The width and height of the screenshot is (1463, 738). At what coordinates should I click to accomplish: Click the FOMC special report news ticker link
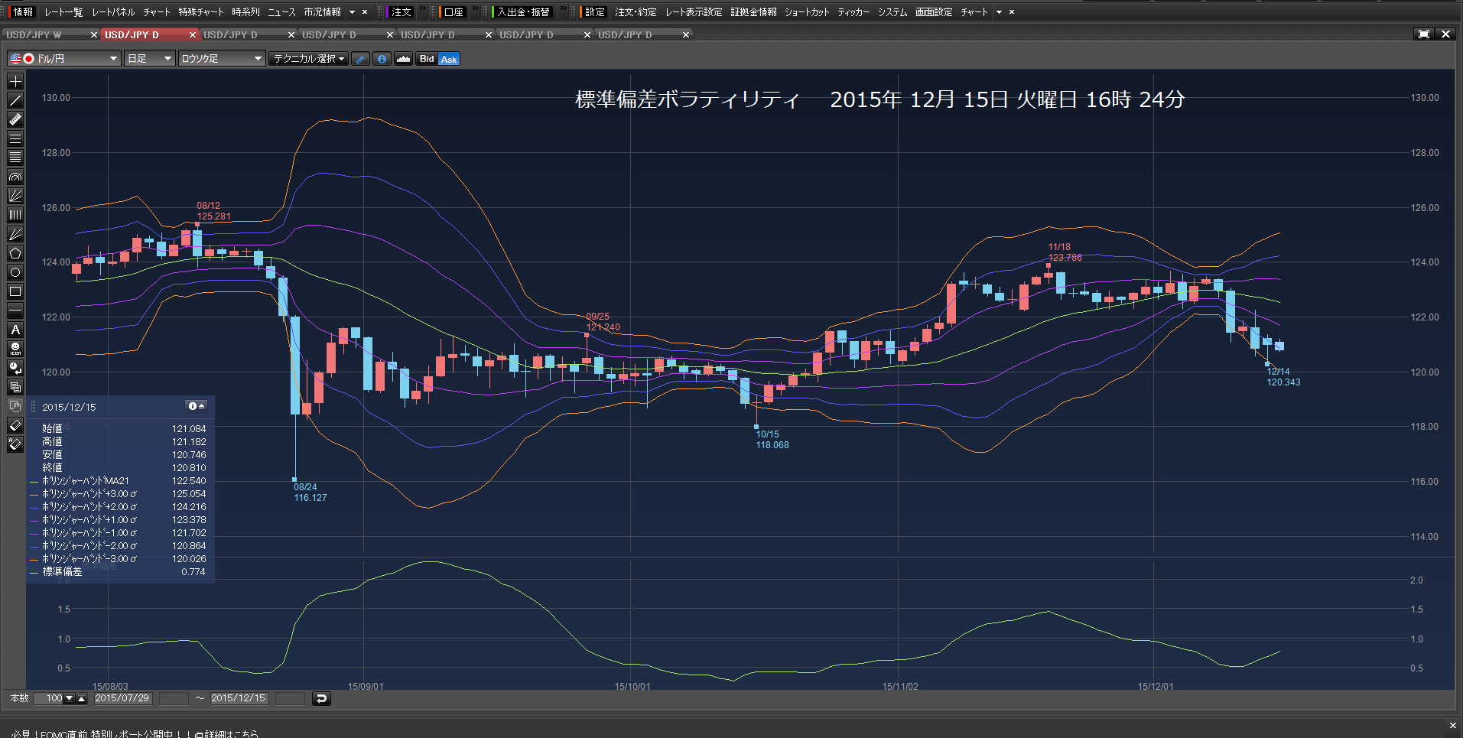click(x=136, y=733)
